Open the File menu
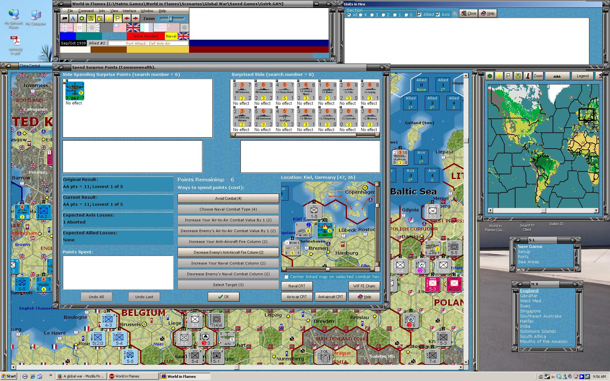Viewport: 610px width, 381px height. [x=70, y=11]
